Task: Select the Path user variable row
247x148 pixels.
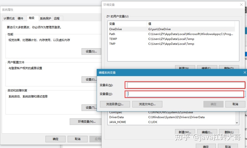Action: pyautogui.click(x=172, y=34)
